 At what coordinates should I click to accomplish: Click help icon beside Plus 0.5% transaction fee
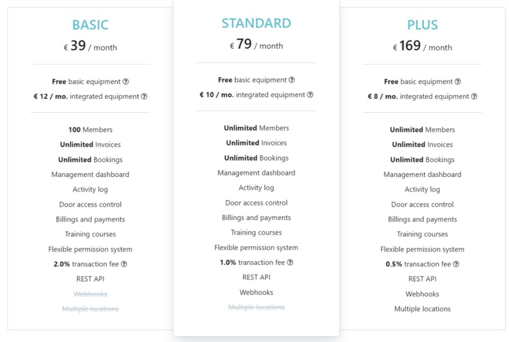coord(456,264)
